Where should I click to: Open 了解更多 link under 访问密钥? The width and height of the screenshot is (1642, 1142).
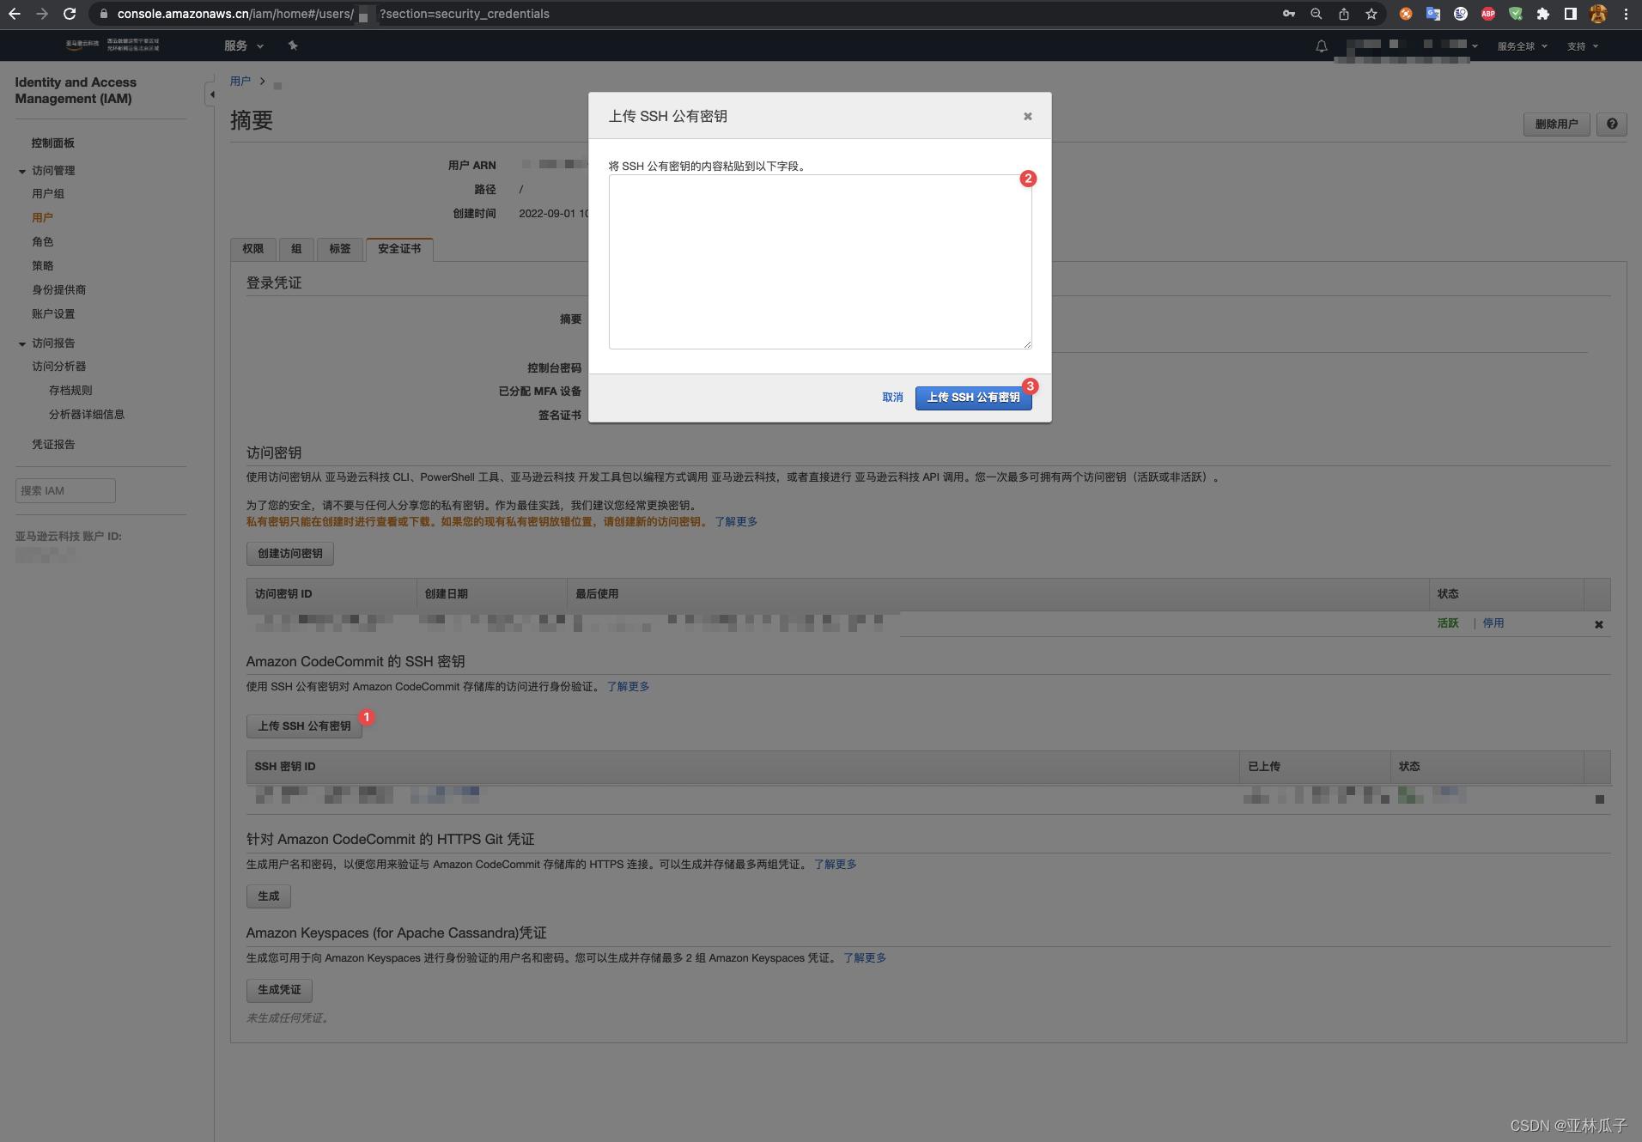coord(736,522)
